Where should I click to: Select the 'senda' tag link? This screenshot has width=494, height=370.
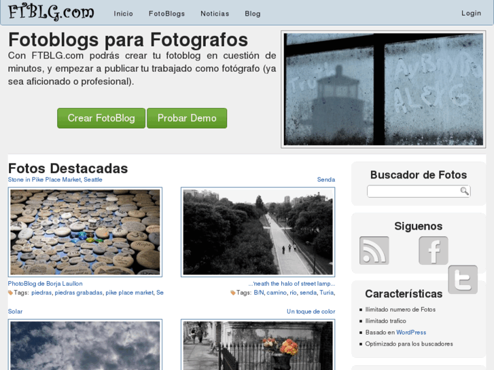308,293
